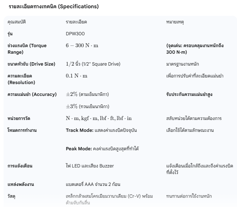Select the 6 − 300 N·m torque value
Screen dimensions: 237x207
(82, 45)
